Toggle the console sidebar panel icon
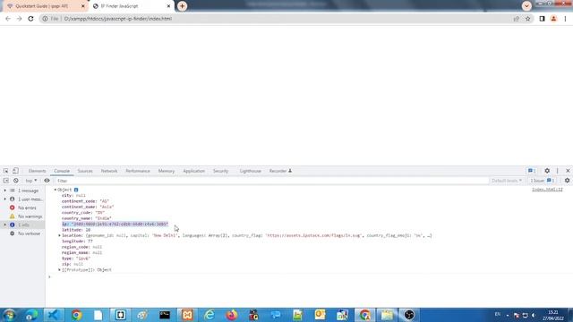The width and height of the screenshot is (573, 322). 6,181
